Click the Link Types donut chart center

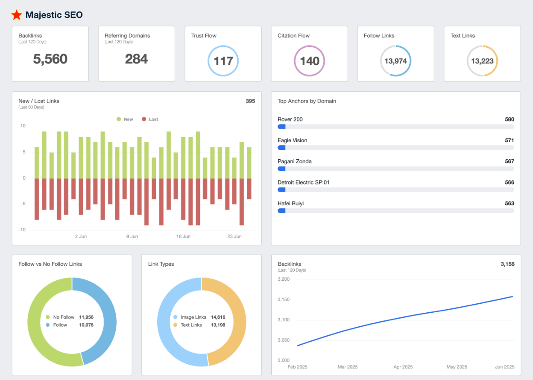coord(202,322)
